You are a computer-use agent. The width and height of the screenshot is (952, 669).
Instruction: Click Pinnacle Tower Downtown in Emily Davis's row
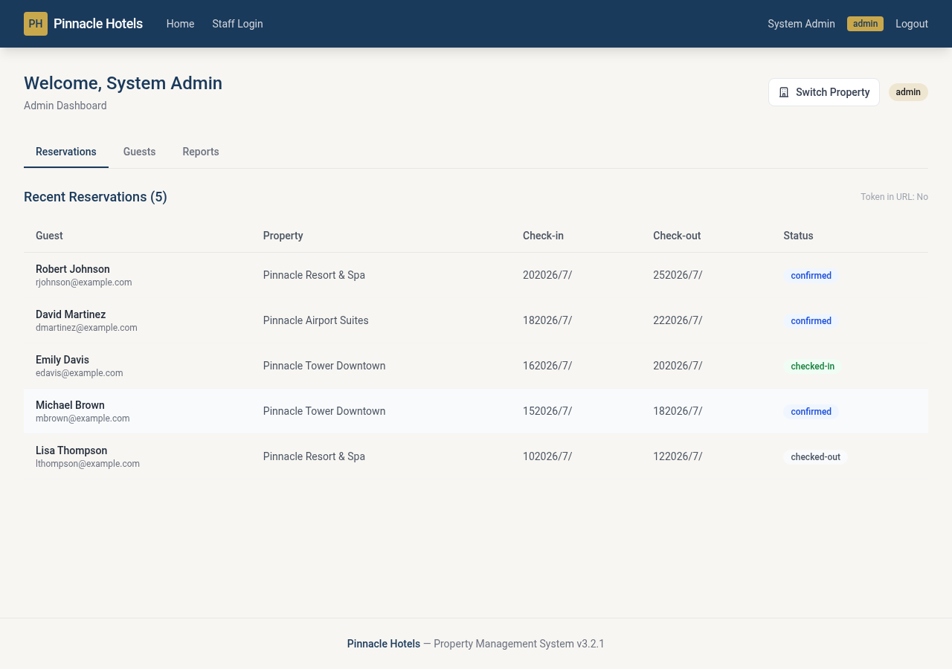324,366
